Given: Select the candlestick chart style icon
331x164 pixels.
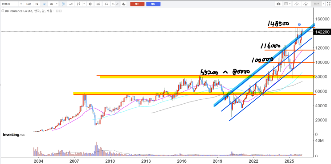Looking at the screenshot, I should [64, 4].
